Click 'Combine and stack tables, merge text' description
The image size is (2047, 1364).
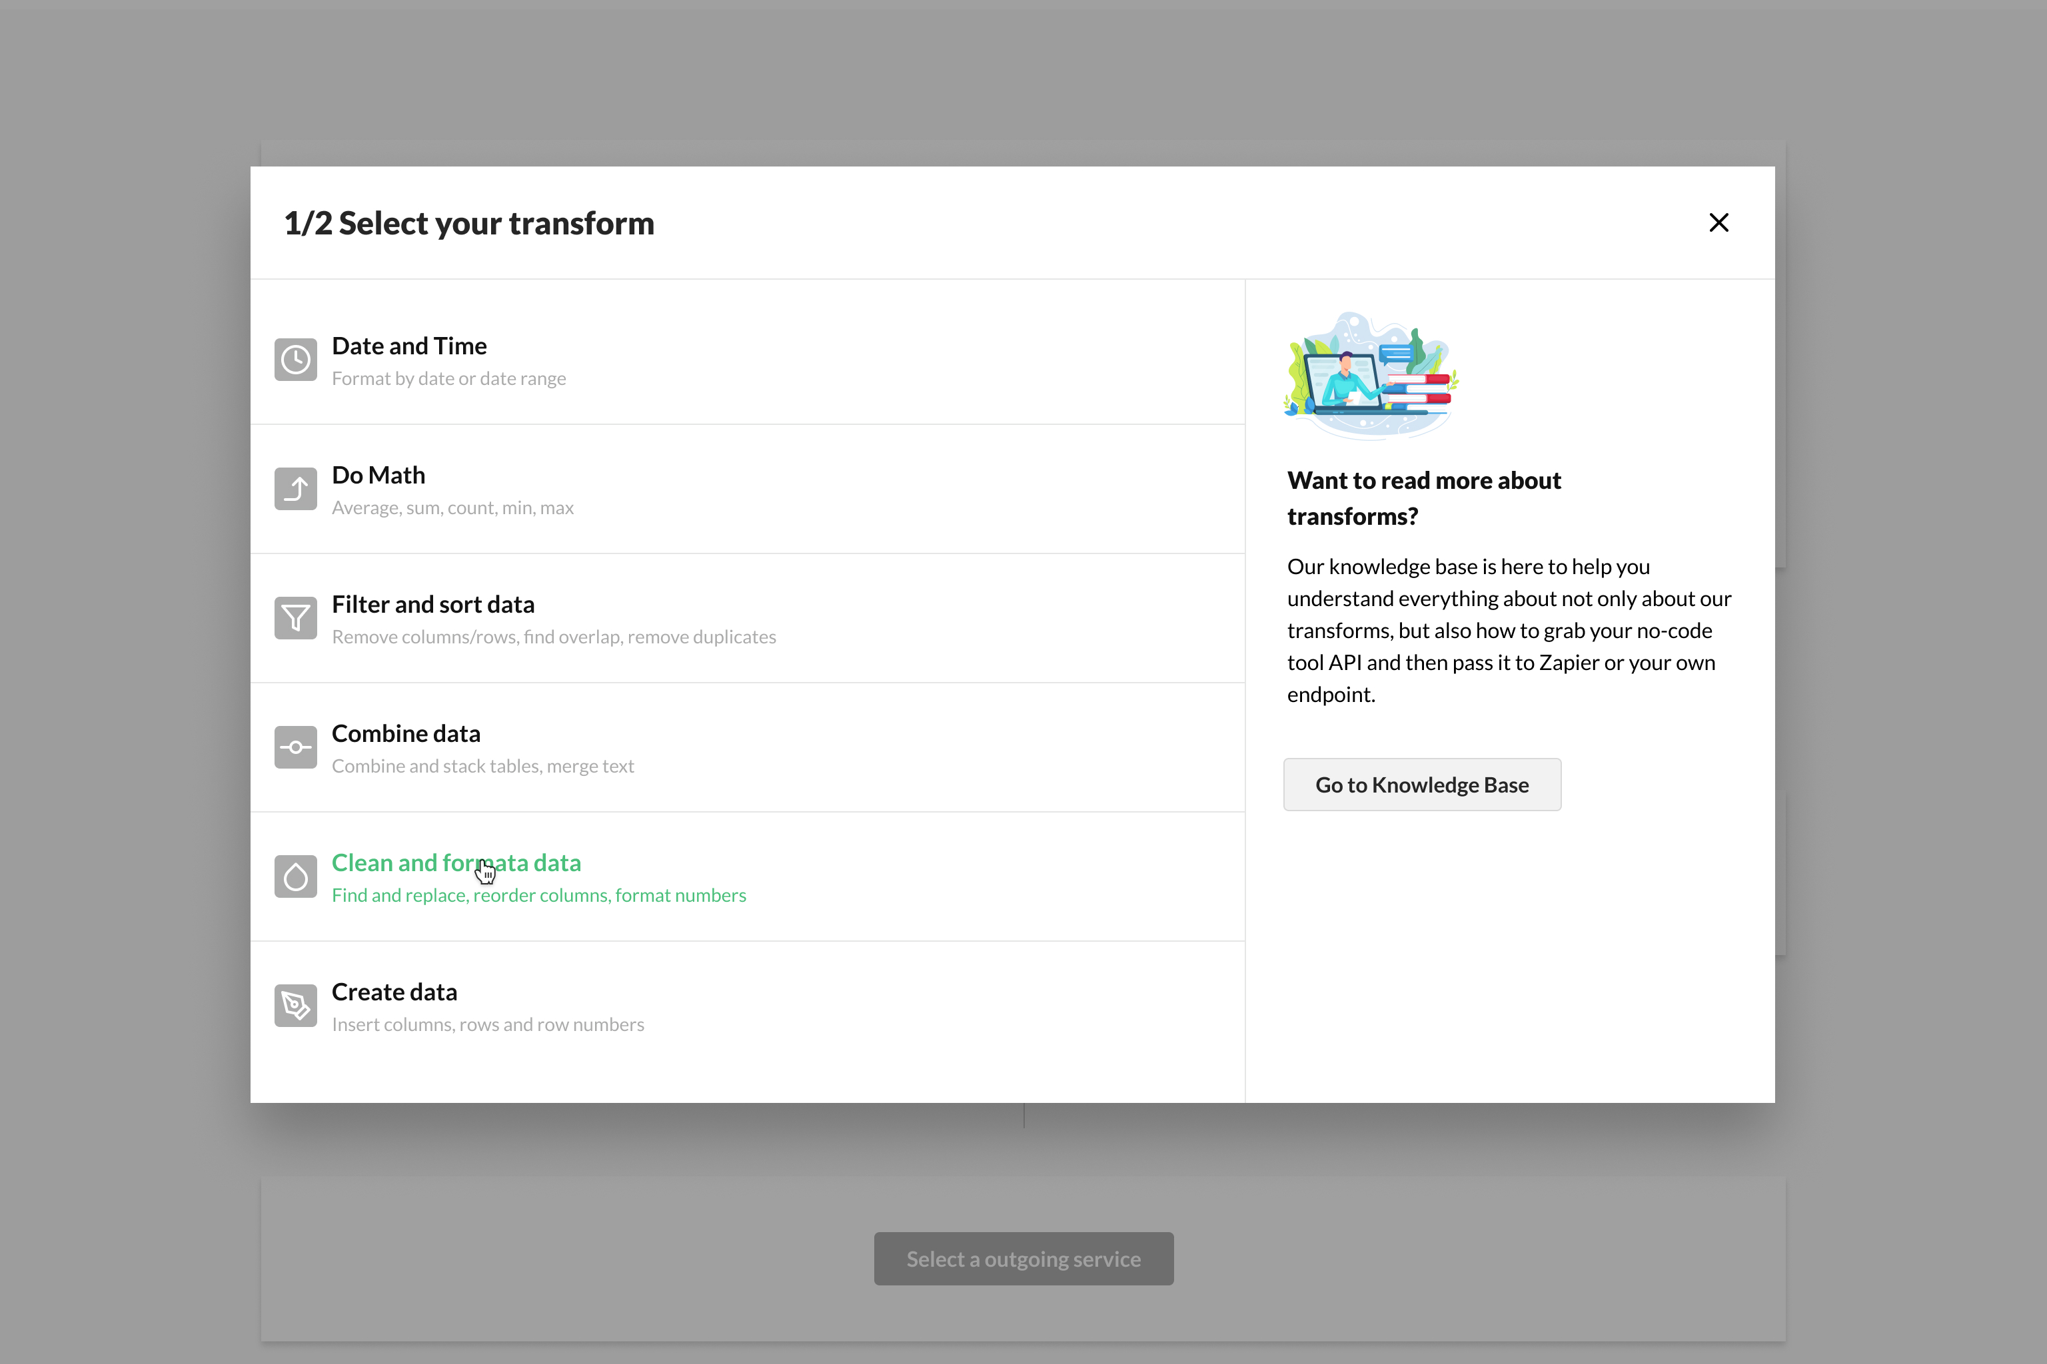pos(482,767)
